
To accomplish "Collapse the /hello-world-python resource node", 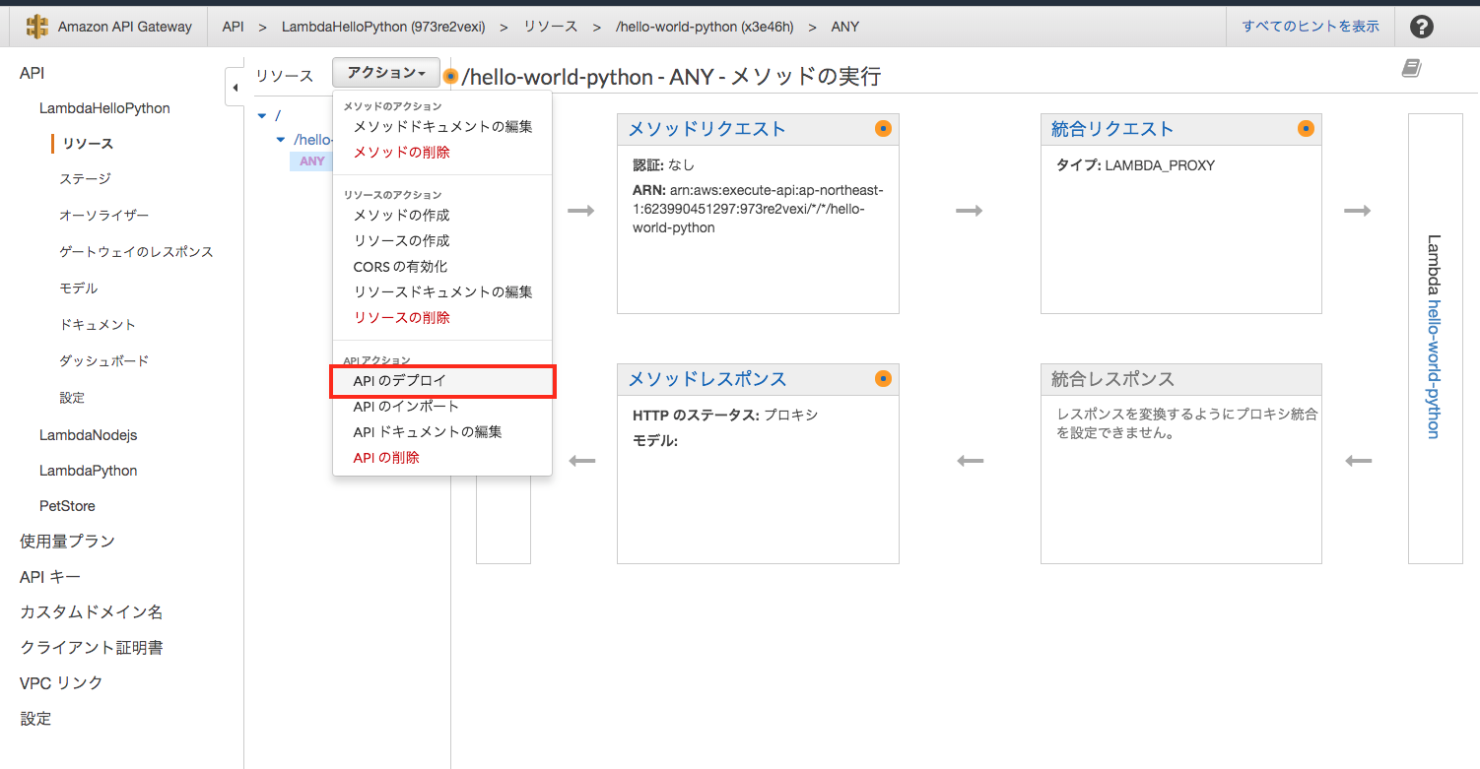I will point(281,139).
